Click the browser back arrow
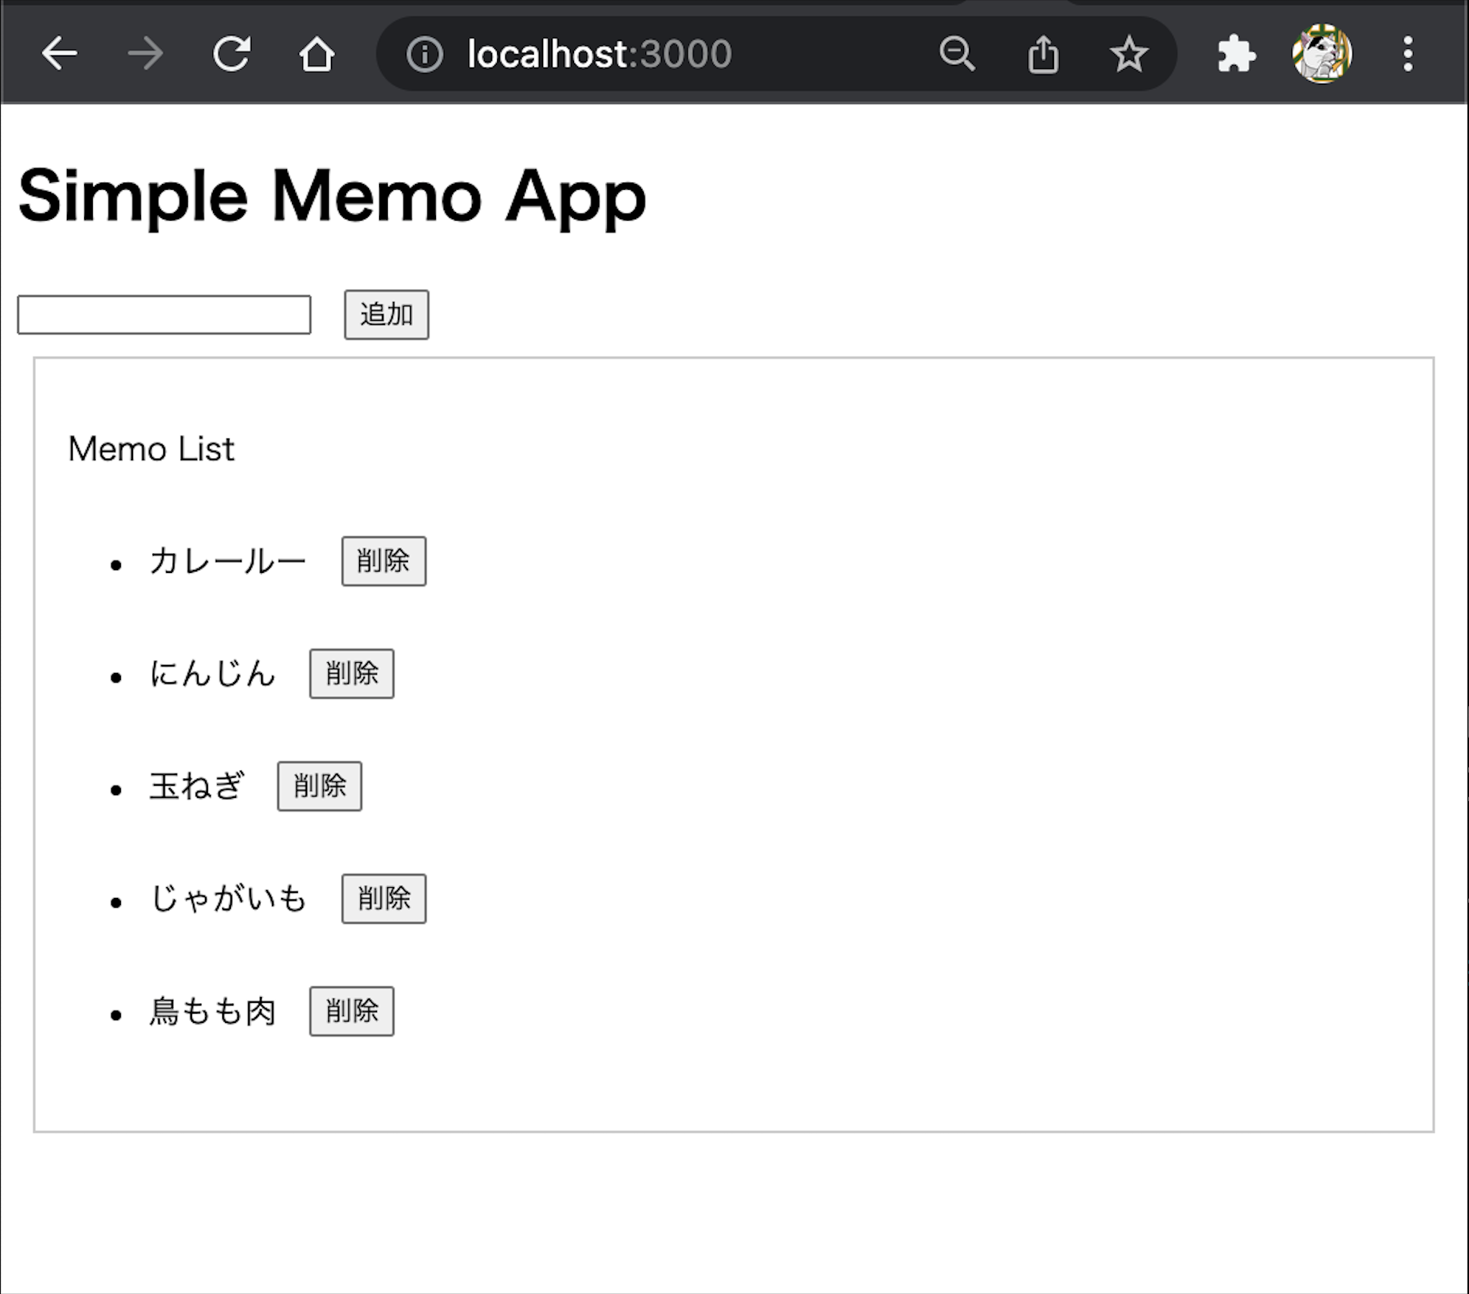The width and height of the screenshot is (1469, 1294). tap(60, 53)
